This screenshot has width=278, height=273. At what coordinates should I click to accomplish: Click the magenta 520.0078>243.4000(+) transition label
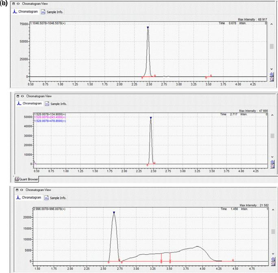(x=50, y=117)
